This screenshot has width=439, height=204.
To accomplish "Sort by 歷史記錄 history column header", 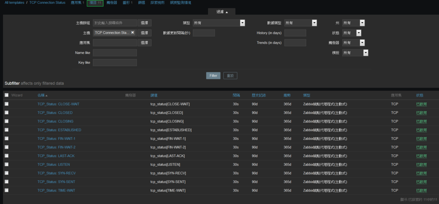I will pyautogui.click(x=259, y=96).
